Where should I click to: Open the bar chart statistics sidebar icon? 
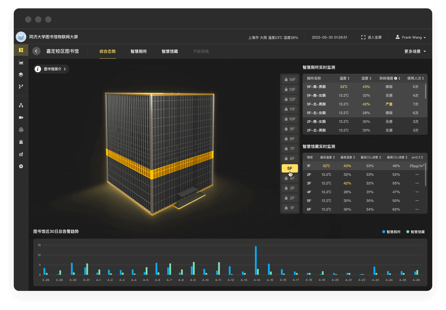[21, 154]
